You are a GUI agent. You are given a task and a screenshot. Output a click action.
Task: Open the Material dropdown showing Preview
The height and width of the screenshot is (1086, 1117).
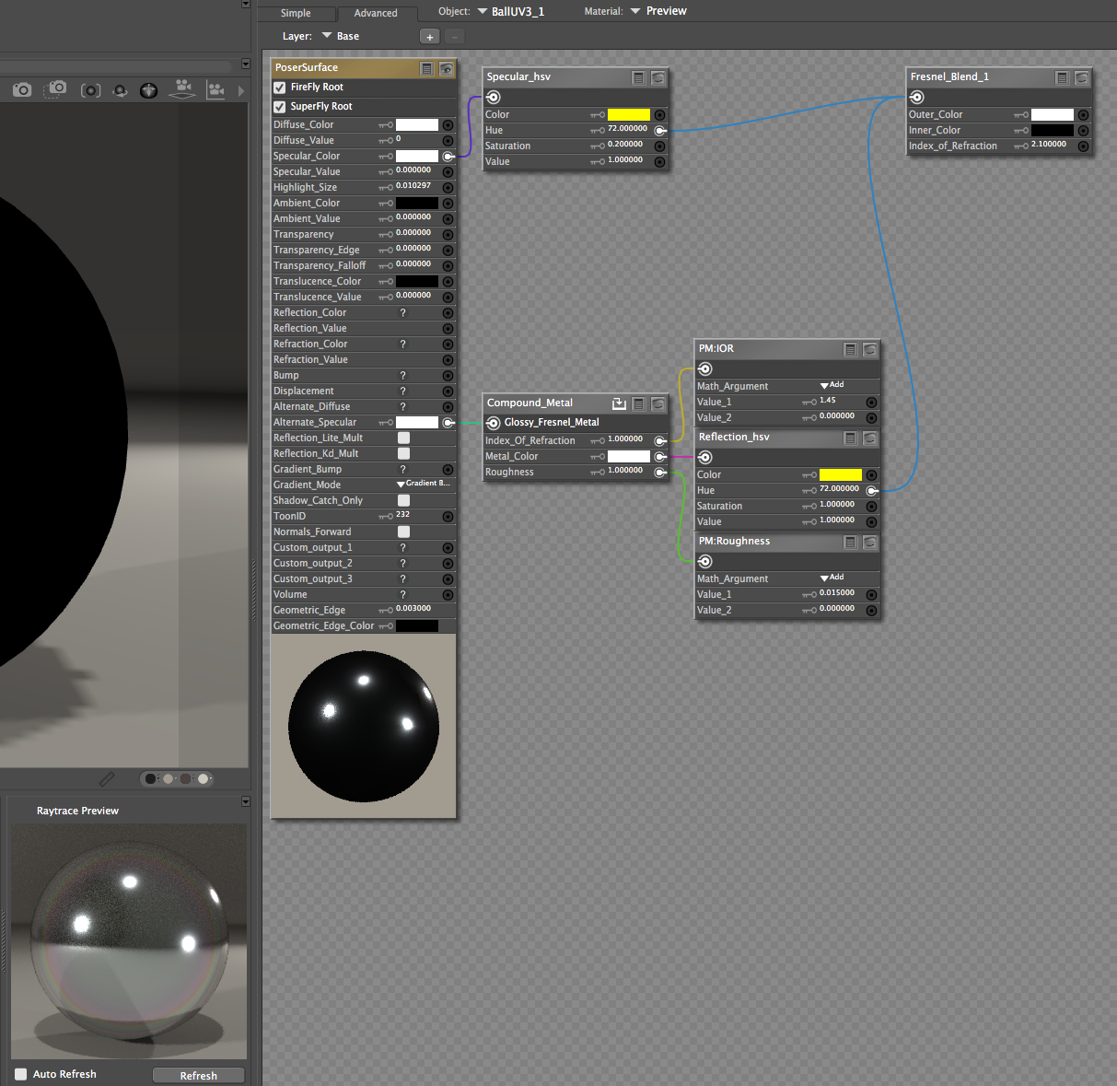click(658, 11)
